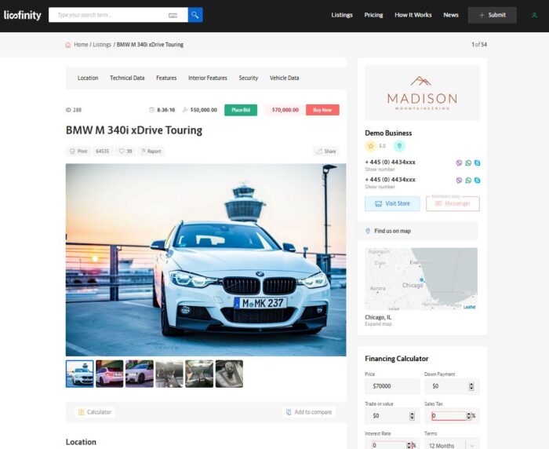This screenshot has height=449, width=549.
Task: Click the star rating icon
Action: point(370,146)
